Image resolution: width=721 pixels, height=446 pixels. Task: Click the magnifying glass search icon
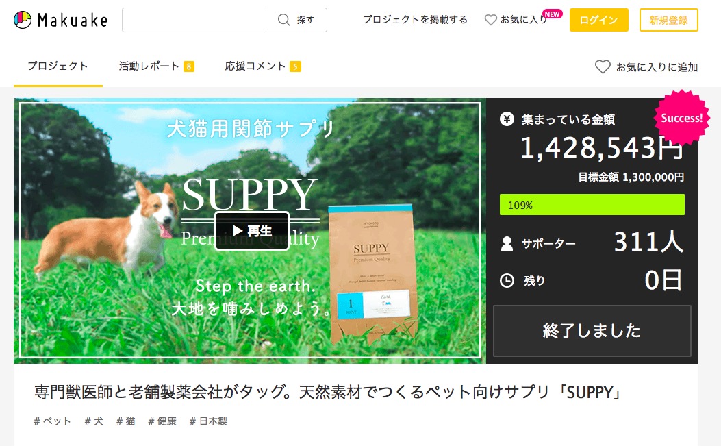point(283,20)
